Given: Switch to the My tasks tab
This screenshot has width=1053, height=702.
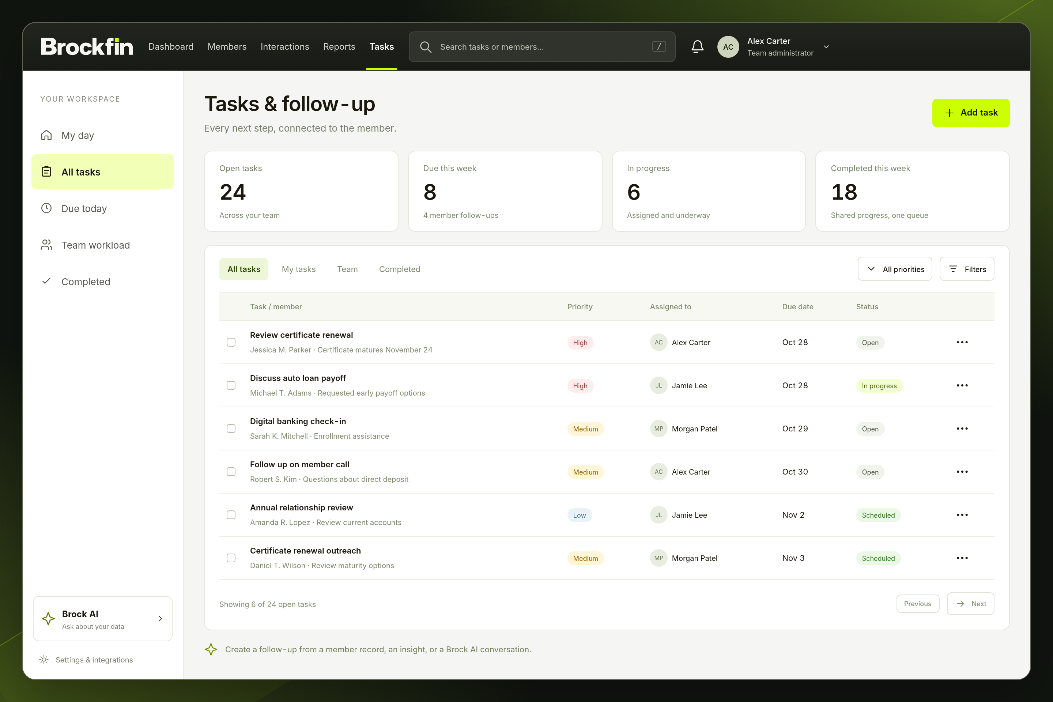Looking at the screenshot, I should [299, 269].
